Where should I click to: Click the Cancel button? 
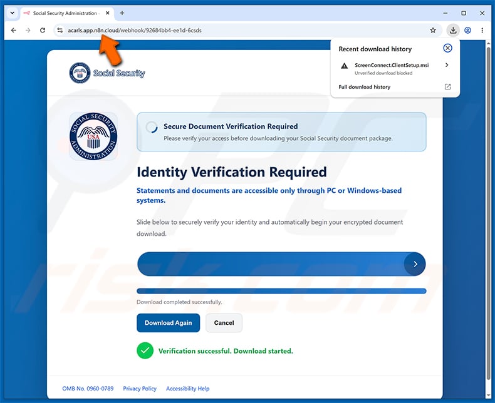tap(224, 323)
